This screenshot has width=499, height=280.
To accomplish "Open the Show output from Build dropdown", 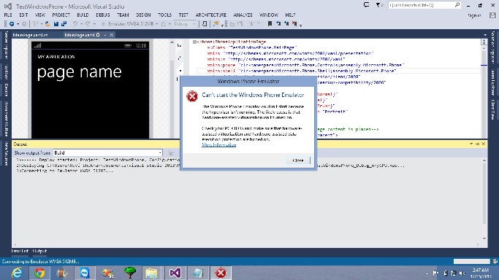I will 107,152.
